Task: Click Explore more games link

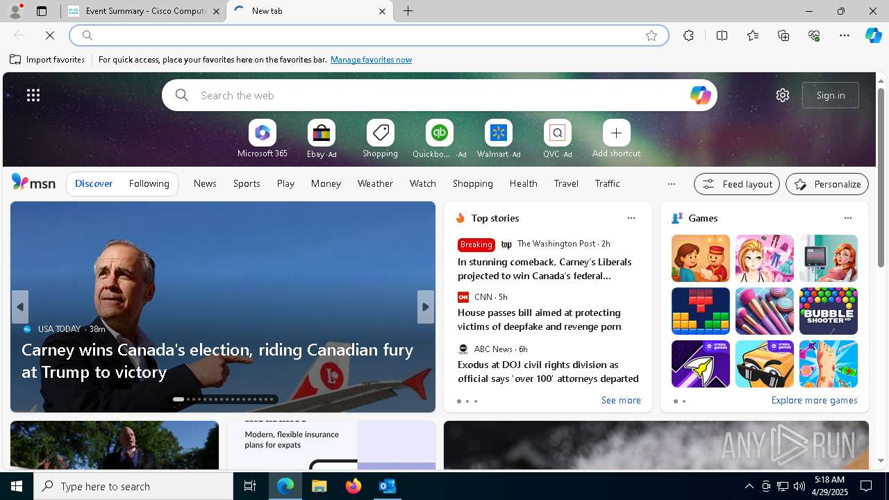Action: pos(814,400)
